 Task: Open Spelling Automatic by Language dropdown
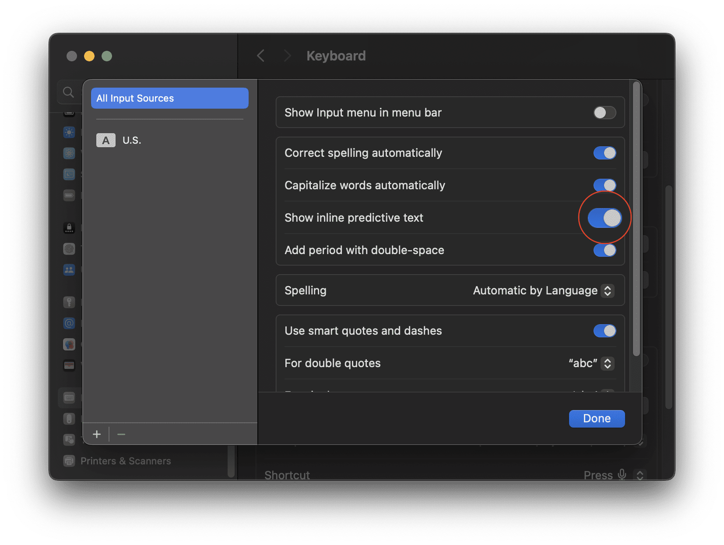point(544,290)
